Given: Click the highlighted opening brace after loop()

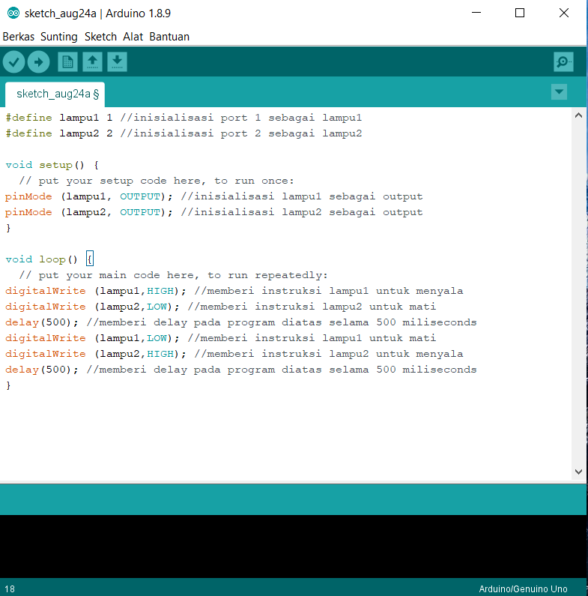Looking at the screenshot, I should [90, 259].
